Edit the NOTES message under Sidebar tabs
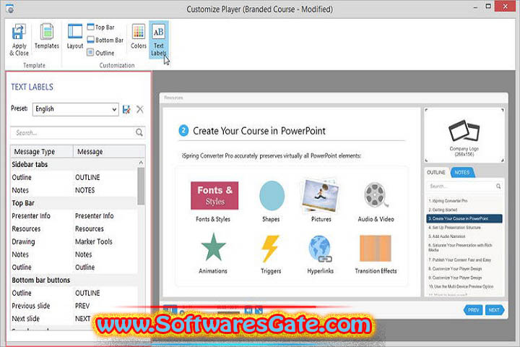520x347 pixels. click(105, 190)
